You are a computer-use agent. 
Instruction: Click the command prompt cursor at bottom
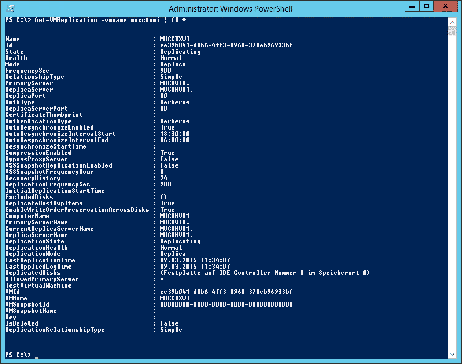36,358
